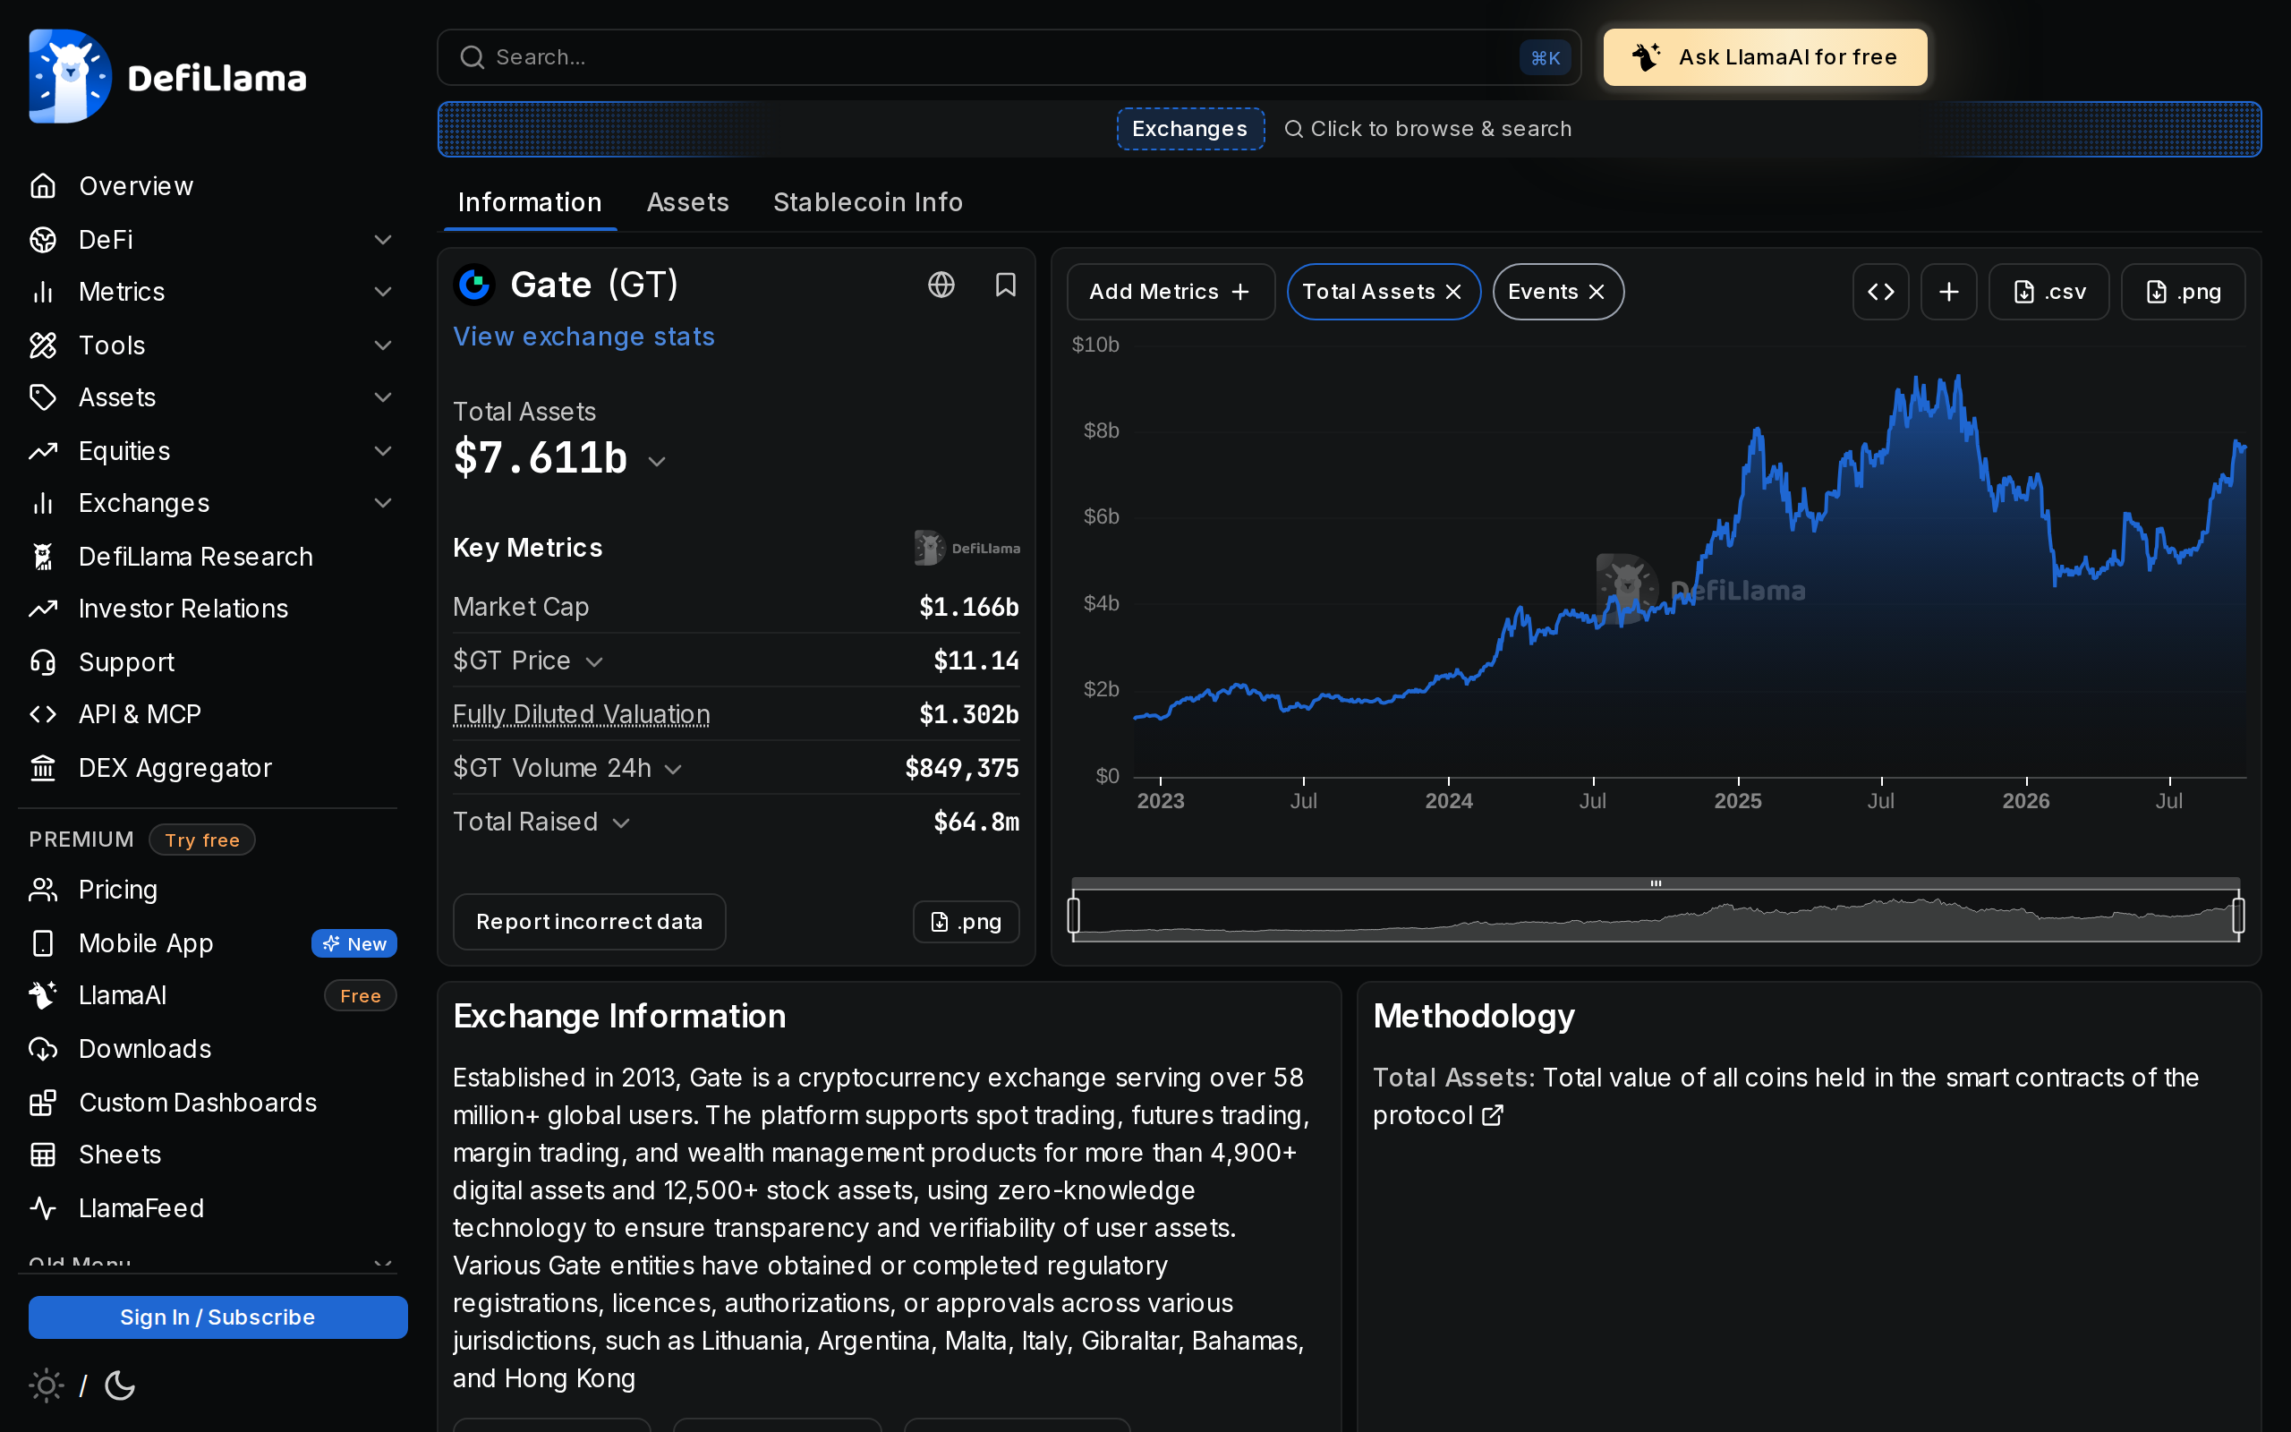Click the plus icon beside the .csv button
The height and width of the screenshot is (1432, 2291).
(1948, 292)
